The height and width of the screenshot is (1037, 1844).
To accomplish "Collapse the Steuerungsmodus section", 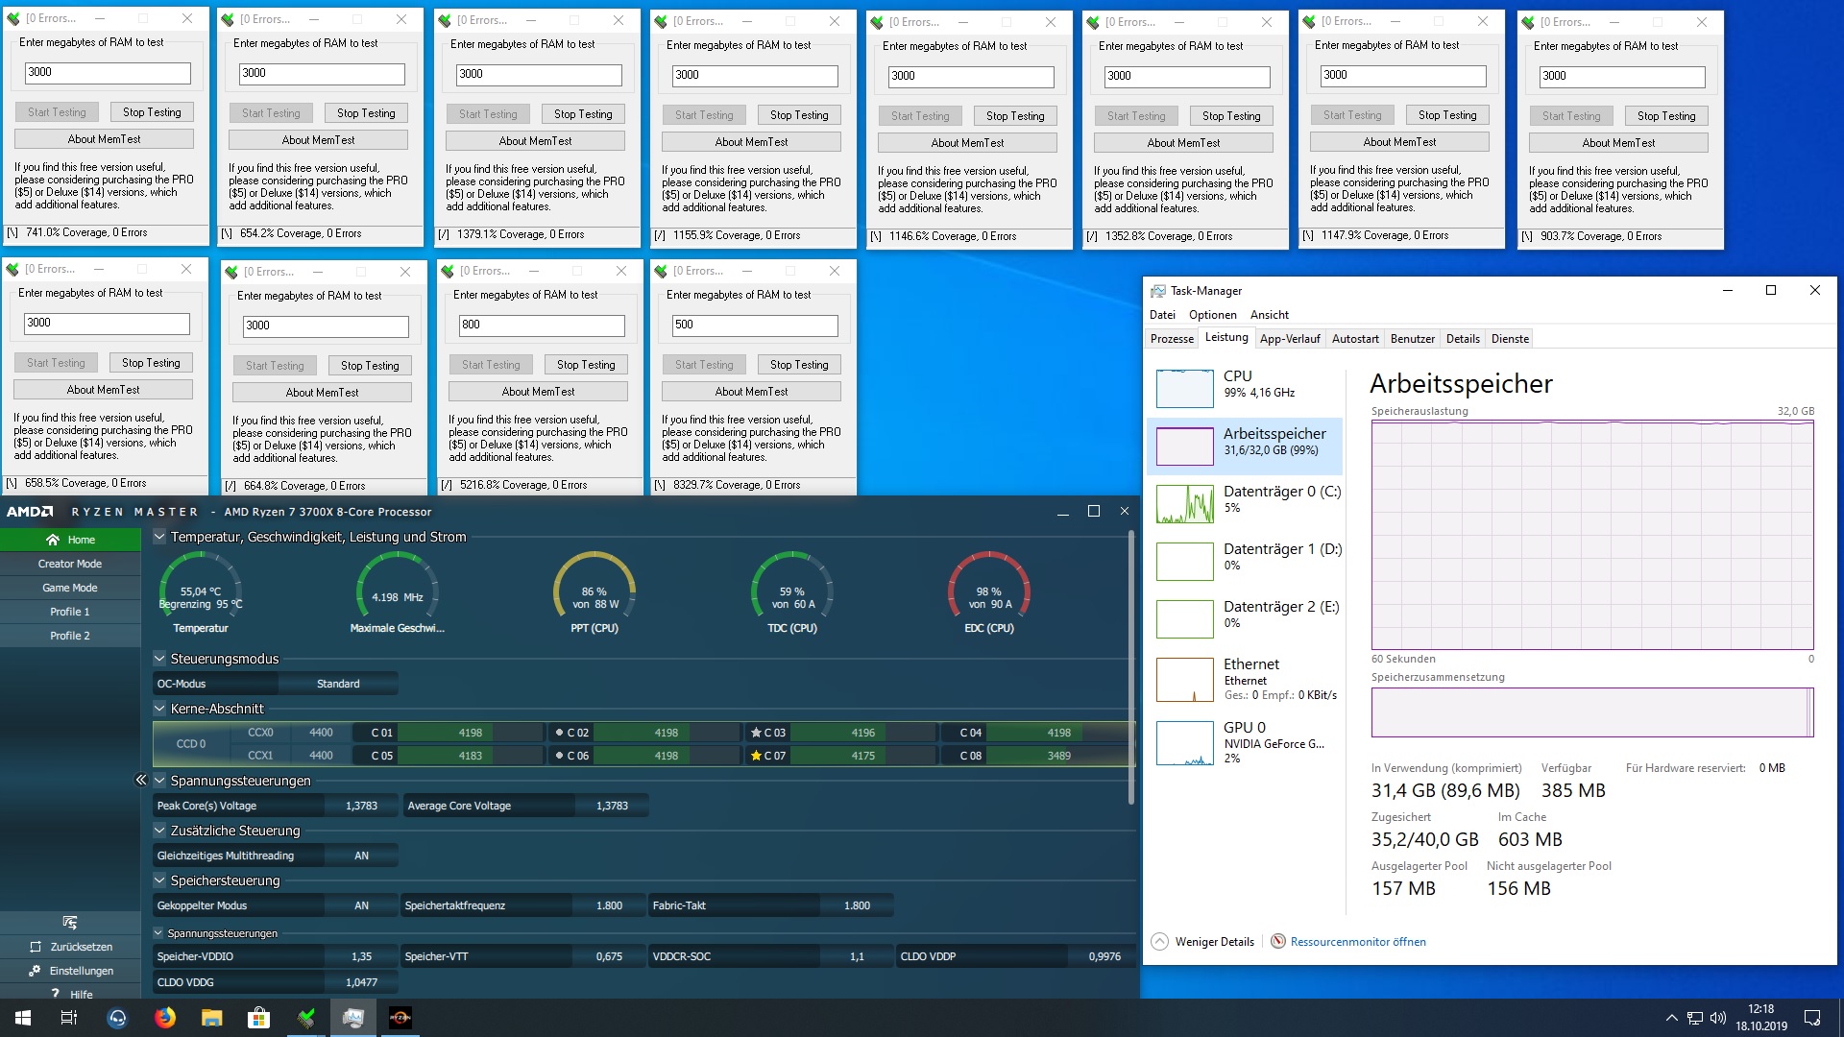I will 159,659.
